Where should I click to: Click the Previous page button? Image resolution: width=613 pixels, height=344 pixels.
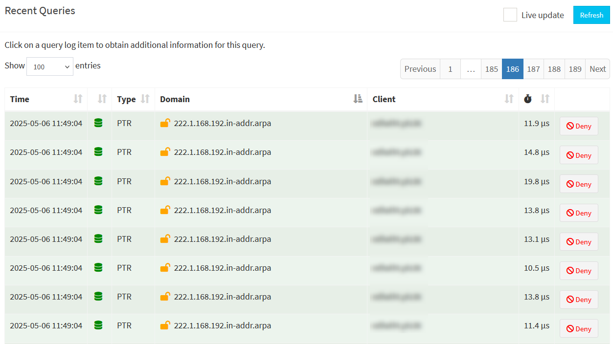point(420,69)
